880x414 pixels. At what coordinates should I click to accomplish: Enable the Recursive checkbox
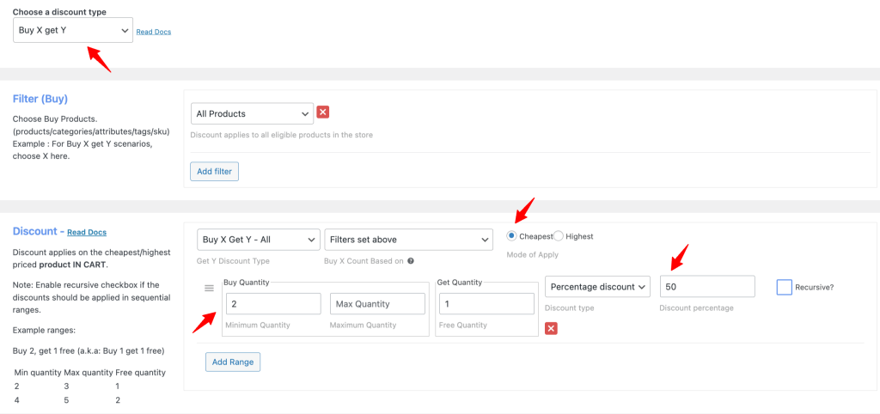tap(784, 287)
